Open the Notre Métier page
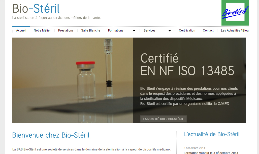This screenshot has width=259, height=154. [x=42, y=30]
